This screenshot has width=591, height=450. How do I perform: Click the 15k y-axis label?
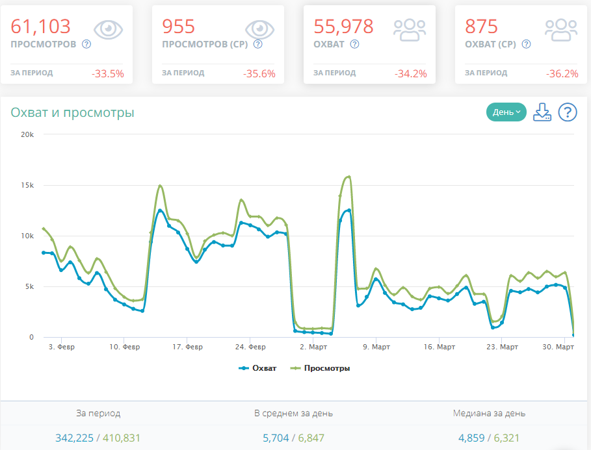(27, 185)
